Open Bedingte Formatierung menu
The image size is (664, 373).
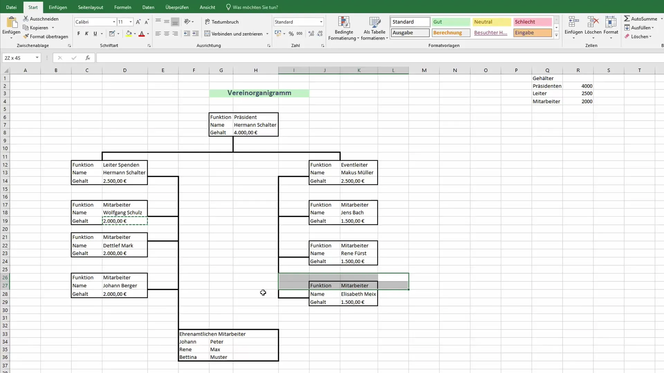(x=344, y=28)
